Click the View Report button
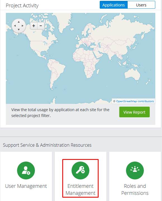The image size is (162, 201). pos(134,112)
